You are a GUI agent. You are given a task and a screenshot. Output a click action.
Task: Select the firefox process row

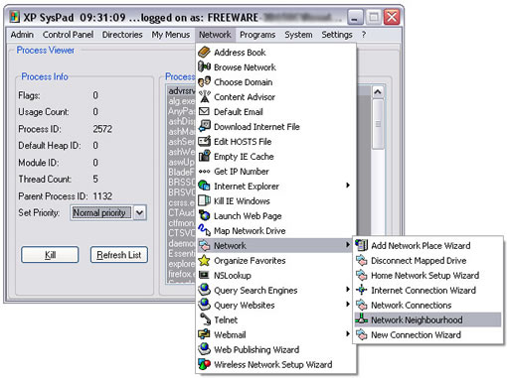coord(181,274)
